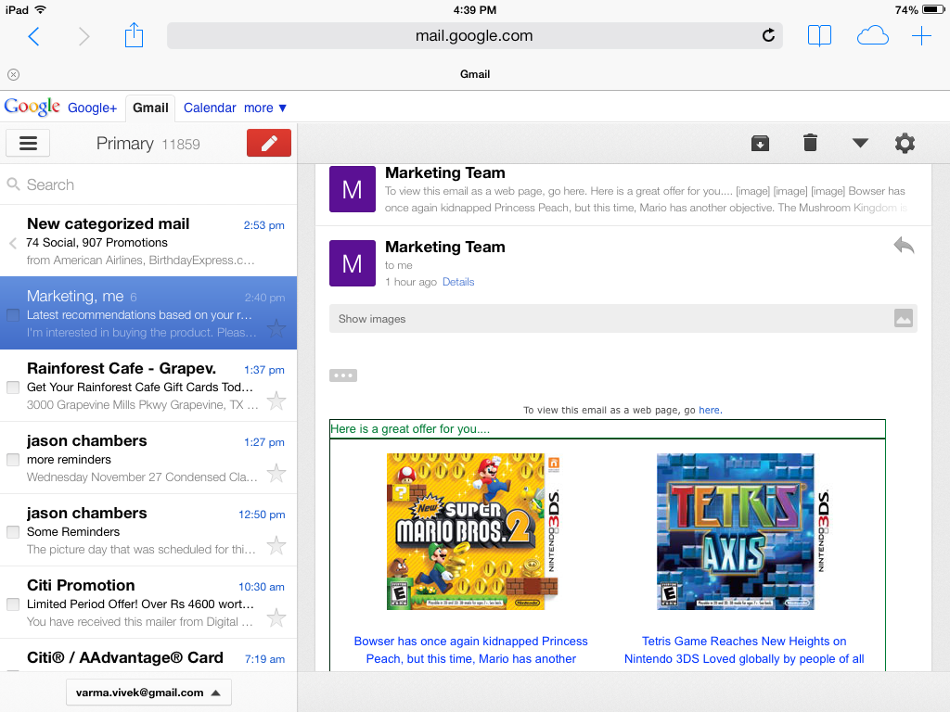Reply using the arrow icon
The image size is (950, 712).
click(x=904, y=245)
